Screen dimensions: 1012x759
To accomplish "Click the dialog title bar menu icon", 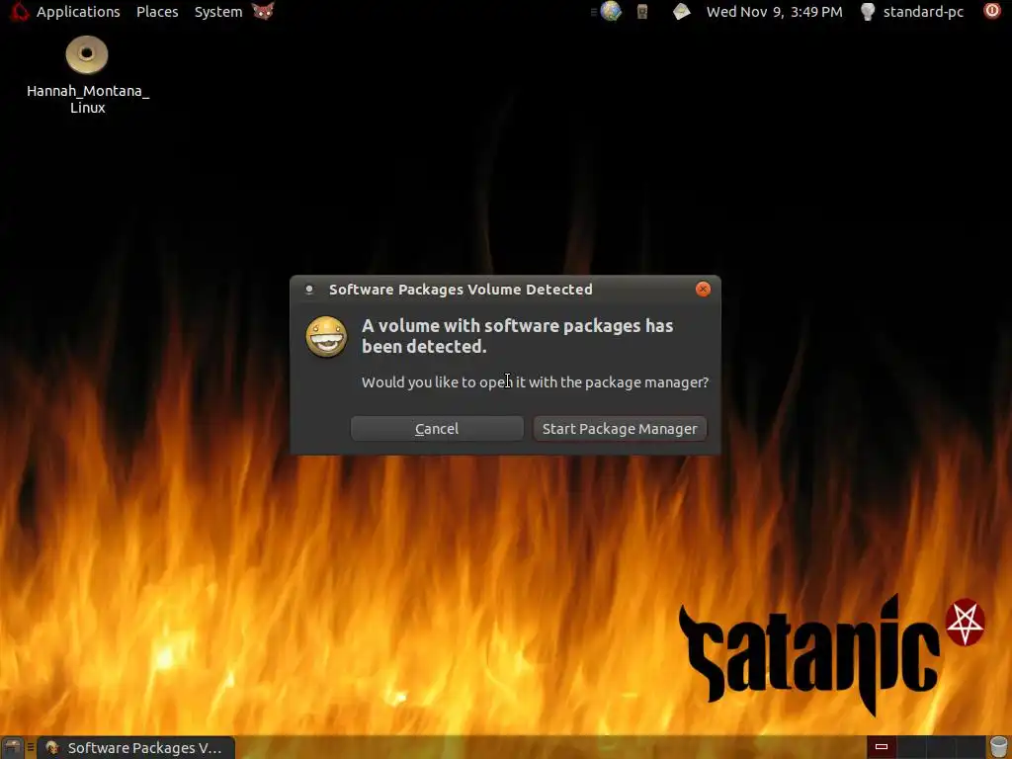I will pyautogui.click(x=309, y=290).
